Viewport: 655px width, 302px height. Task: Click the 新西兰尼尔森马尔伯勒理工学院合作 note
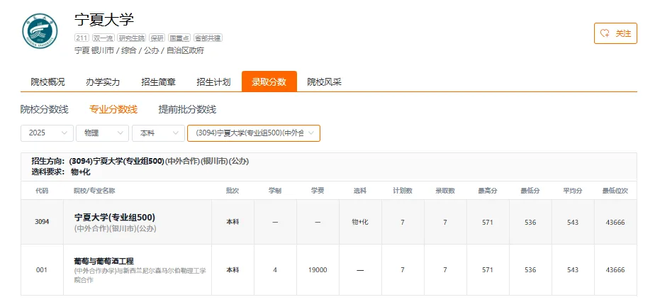[140, 275]
